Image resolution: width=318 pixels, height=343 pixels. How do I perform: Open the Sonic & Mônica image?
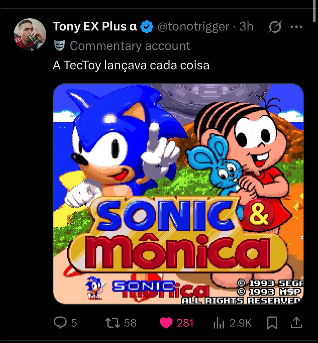[x=178, y=194]
